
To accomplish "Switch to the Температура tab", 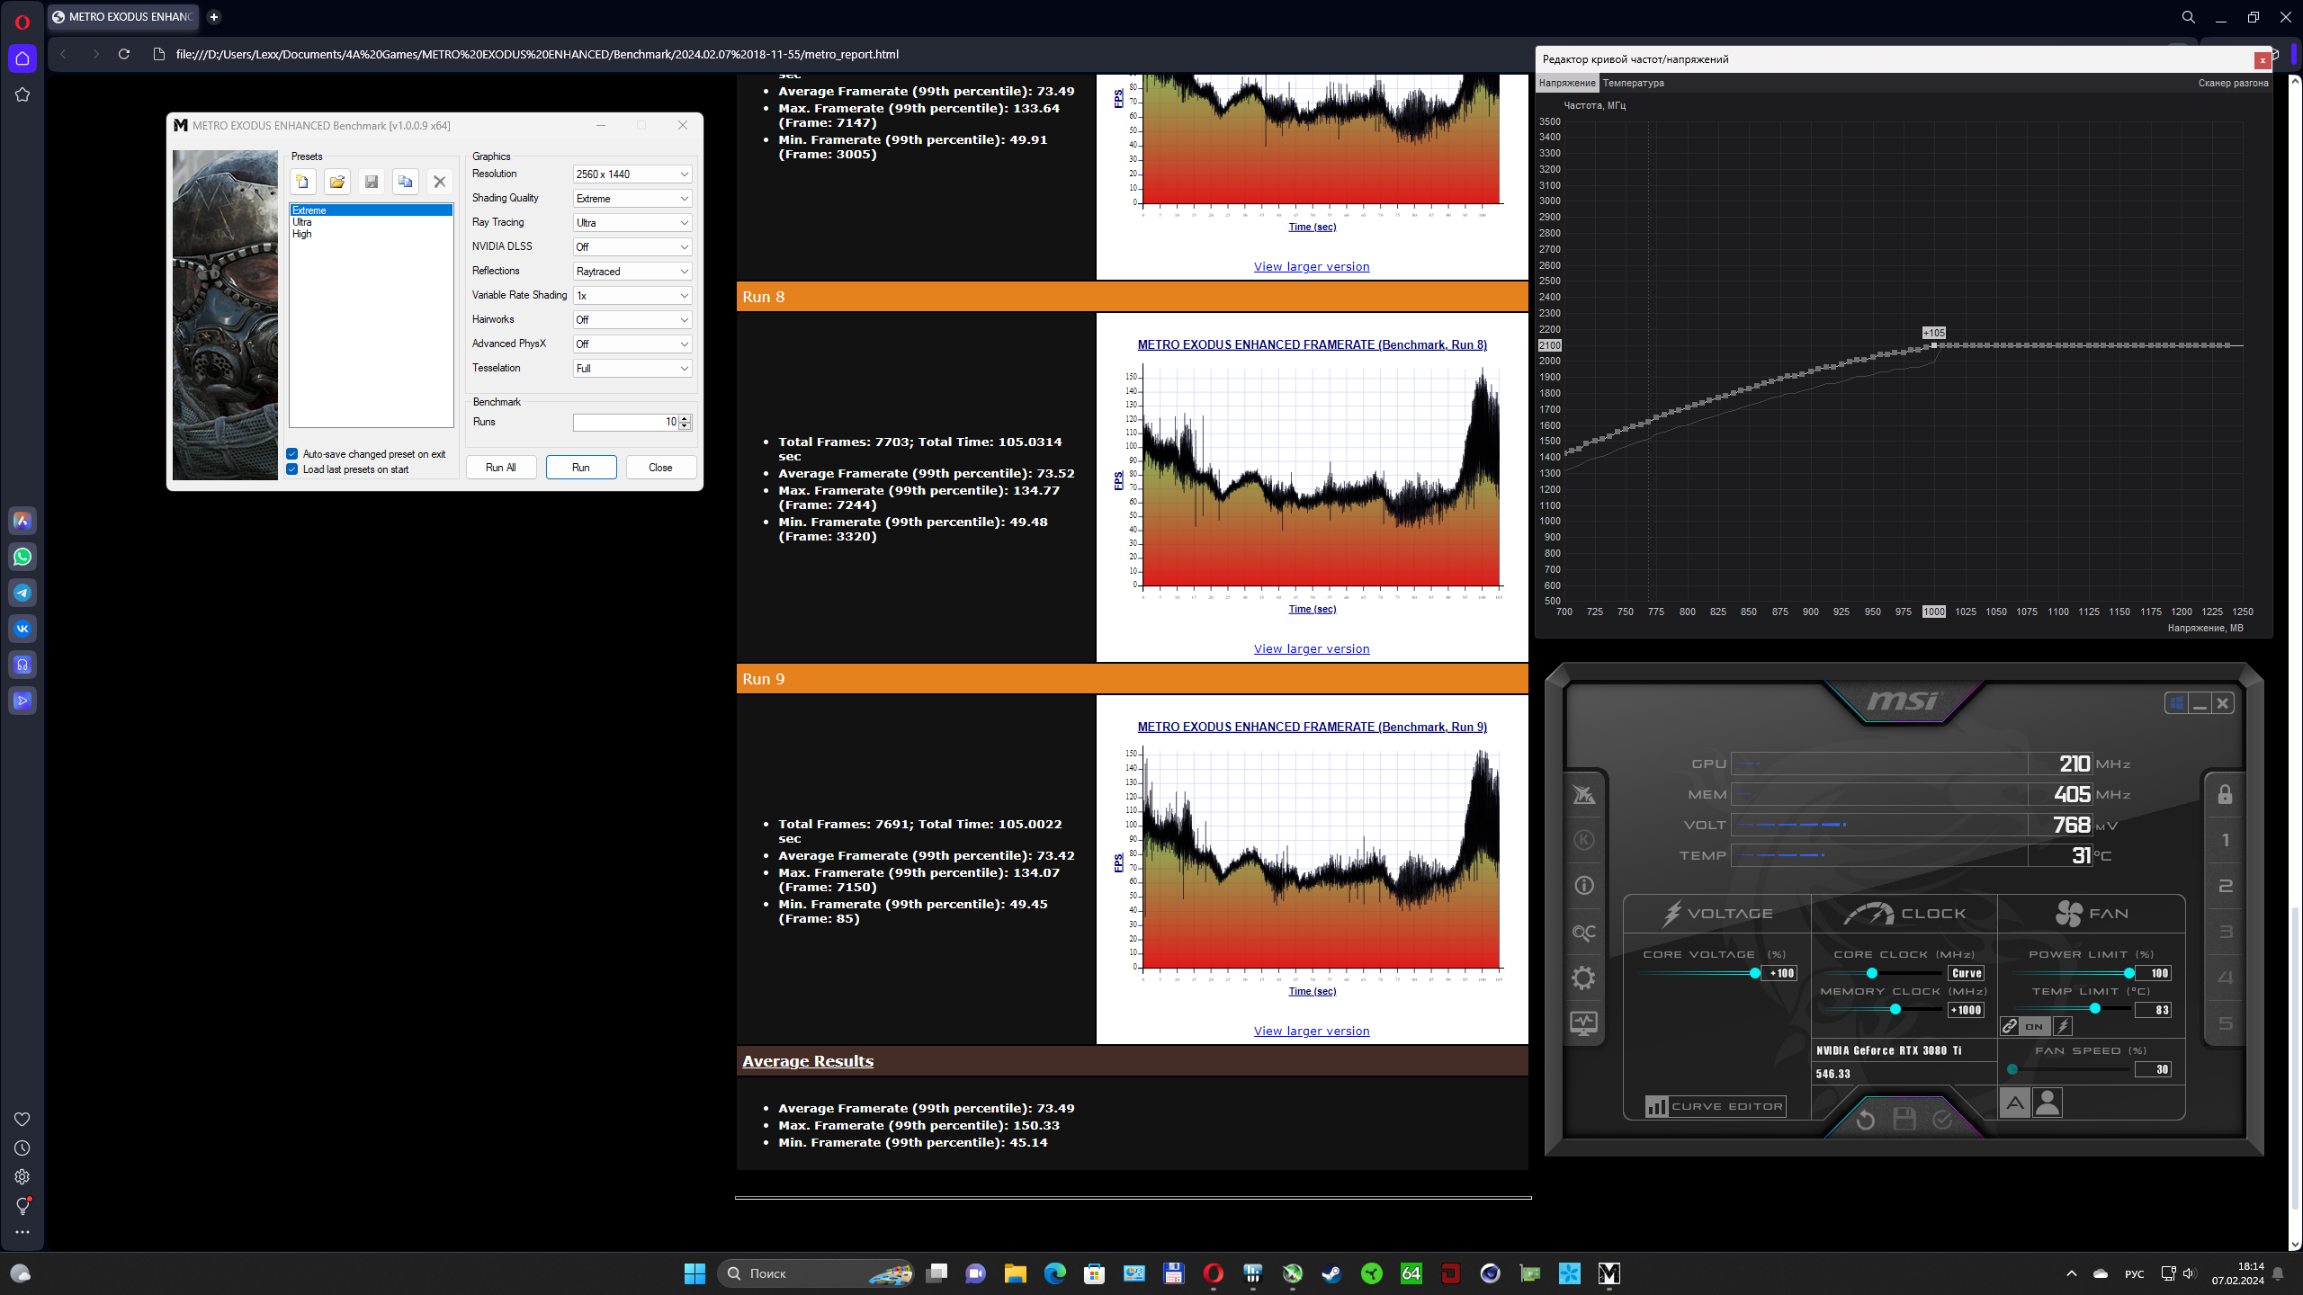I will pos(1633,83).
